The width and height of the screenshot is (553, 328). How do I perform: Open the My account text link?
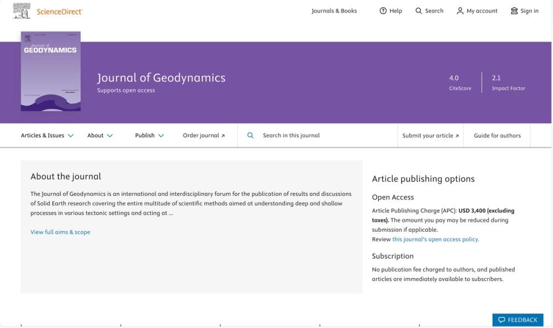click(x=482, y=11)
